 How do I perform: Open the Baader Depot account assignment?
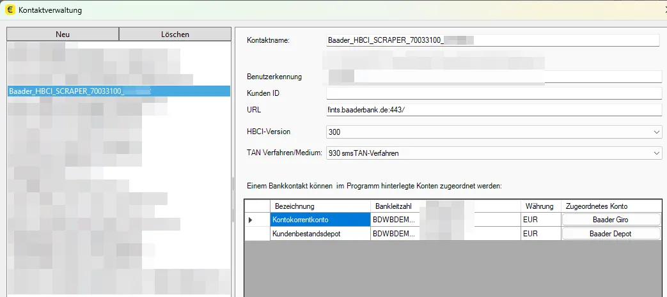pos(611,234)
